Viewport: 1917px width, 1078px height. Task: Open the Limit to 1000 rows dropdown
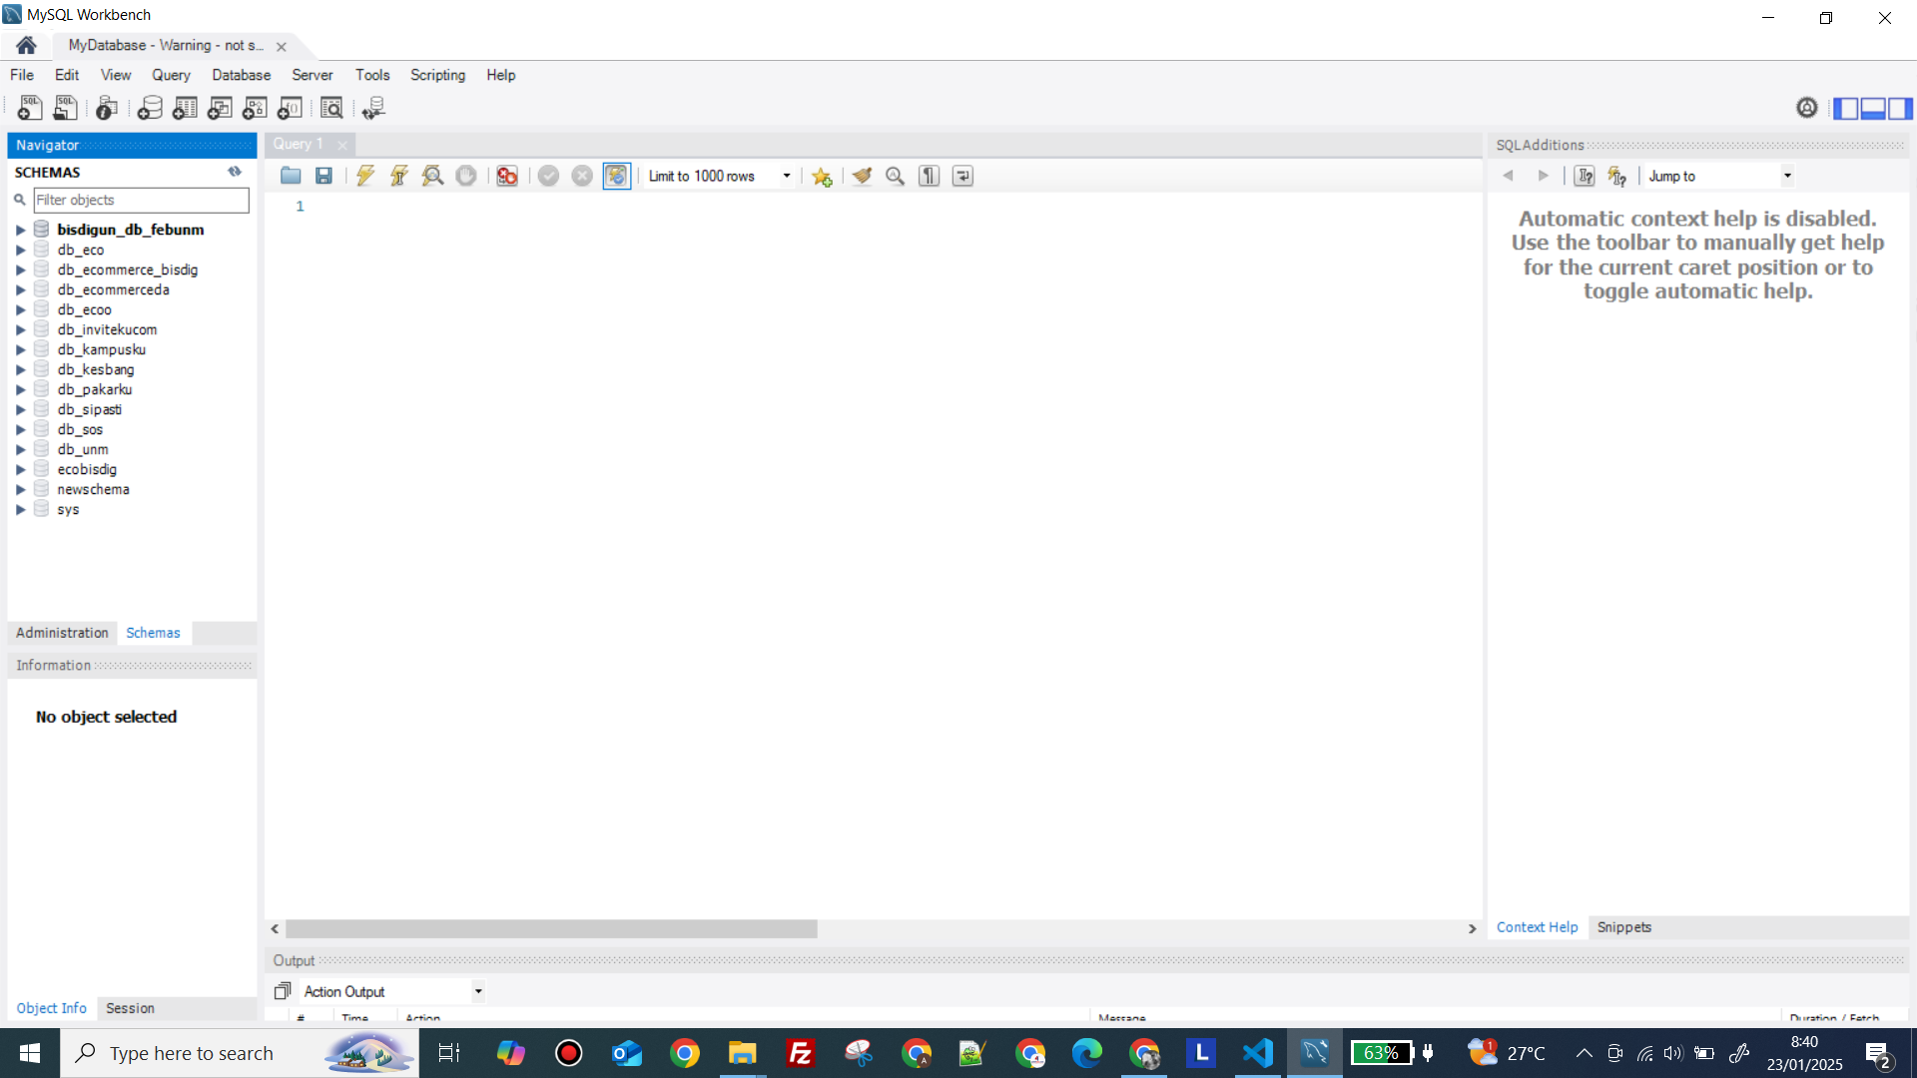tap(787, 176)
